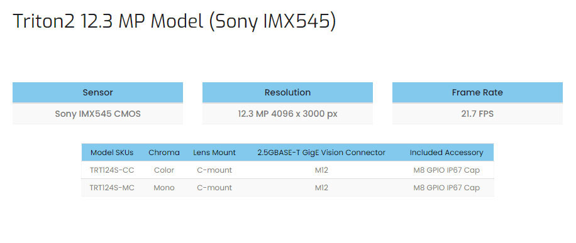This screenshot has width=576, height=243.
Task: Click the Color chroma cell
Action: [x=164, y=170]
